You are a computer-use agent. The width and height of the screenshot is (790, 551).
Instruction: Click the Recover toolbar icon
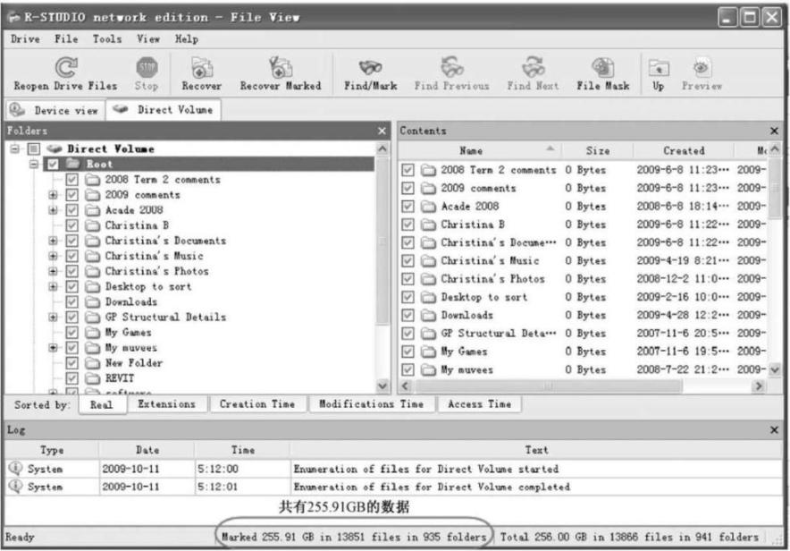pyautogui.click(x=201, y=69)
